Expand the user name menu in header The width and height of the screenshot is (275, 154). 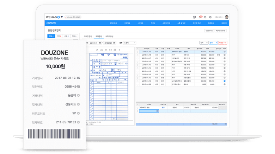tap(219, 17)
